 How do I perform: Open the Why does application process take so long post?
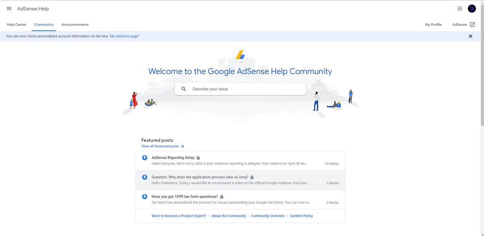coord(200,177)
